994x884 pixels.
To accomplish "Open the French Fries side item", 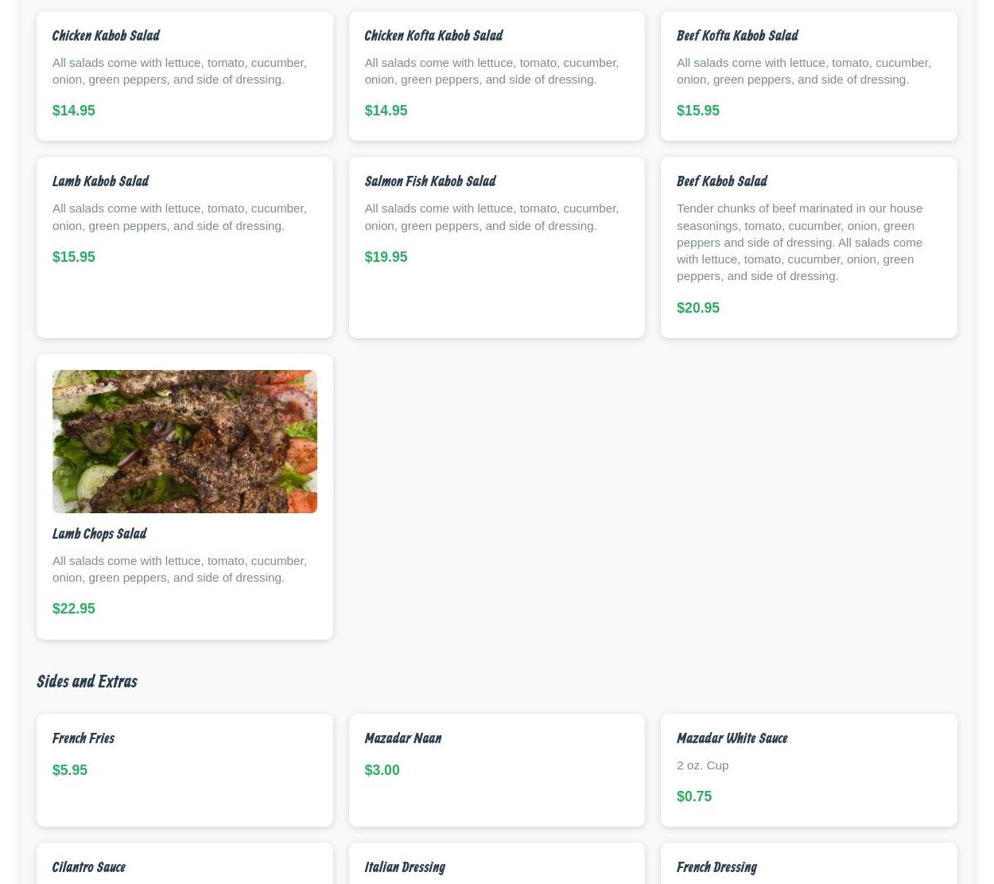I will tap(184, 770).
